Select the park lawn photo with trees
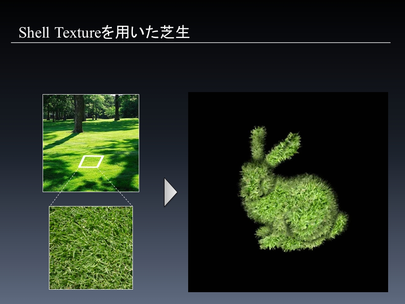 coord(91,143)
